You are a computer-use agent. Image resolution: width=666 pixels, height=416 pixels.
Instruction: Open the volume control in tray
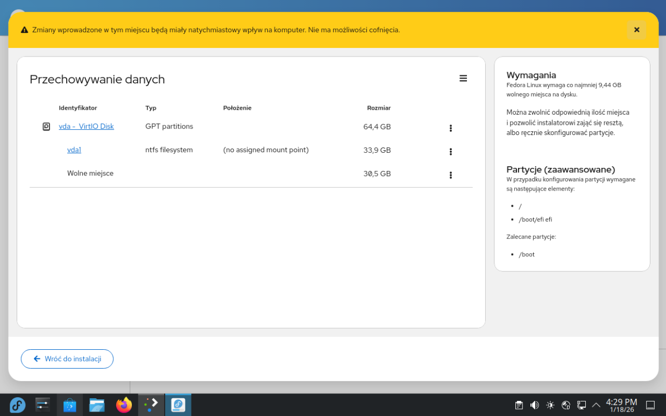(x=534, y=405)
